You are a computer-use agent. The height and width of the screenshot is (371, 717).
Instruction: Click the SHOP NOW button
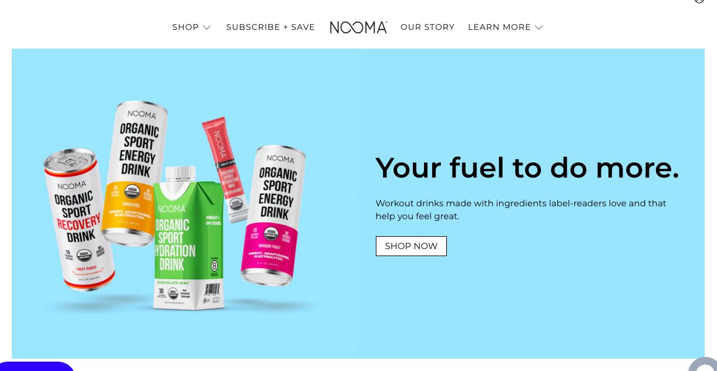point(411,246)
